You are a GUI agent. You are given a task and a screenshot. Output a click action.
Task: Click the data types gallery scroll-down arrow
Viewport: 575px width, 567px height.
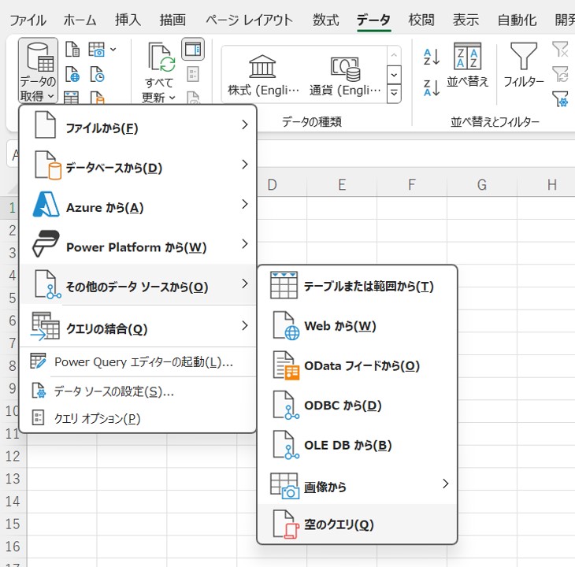[x=394, y=75]
